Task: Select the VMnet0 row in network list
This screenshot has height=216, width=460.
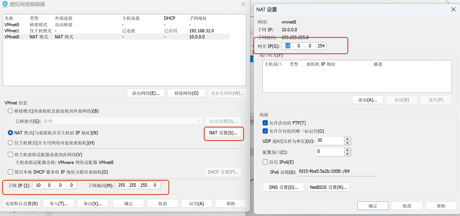Action: point(116,25)
